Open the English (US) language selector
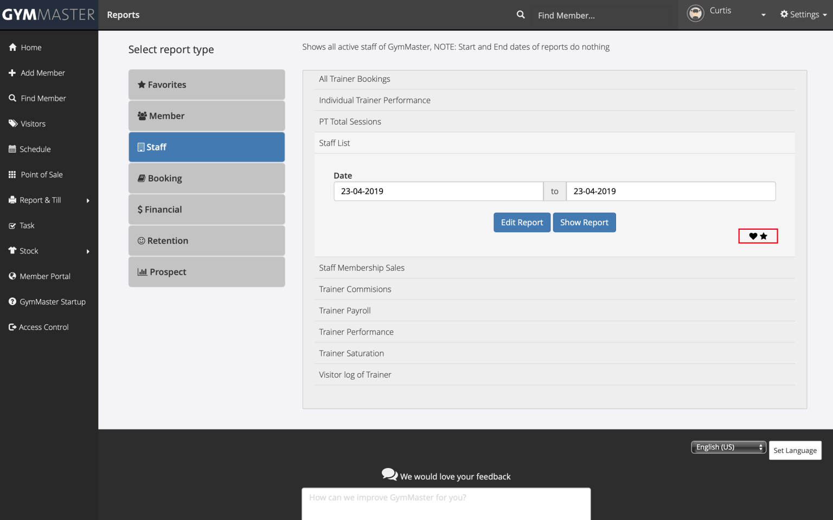Viewport: 833px width, 520px height. pos(728,447)
